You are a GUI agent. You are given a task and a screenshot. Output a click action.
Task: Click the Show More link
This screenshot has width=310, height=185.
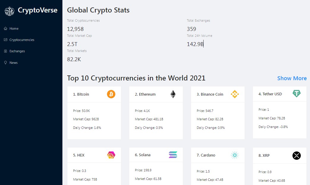click(292, 78)
